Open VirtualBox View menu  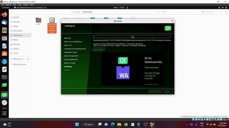pos(14,5)
